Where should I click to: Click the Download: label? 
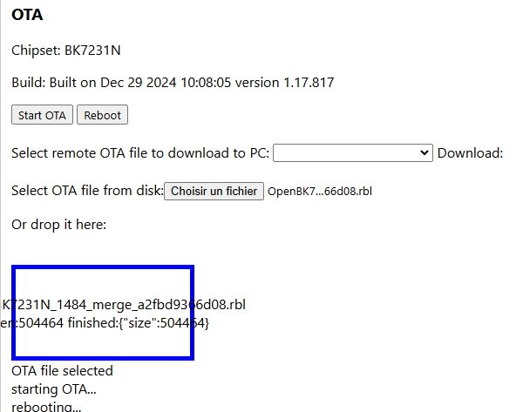[x=471, y=153]
